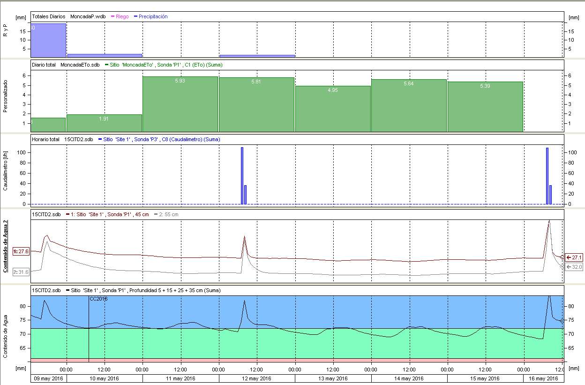Click the low precipitation bar on 10 May
Viewport: 585px width, 385px height.
[x=104, y=55]
